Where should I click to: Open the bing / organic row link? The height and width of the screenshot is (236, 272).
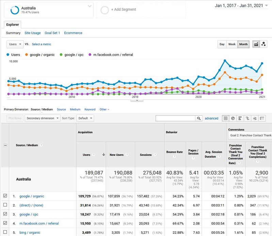[30, 233]
